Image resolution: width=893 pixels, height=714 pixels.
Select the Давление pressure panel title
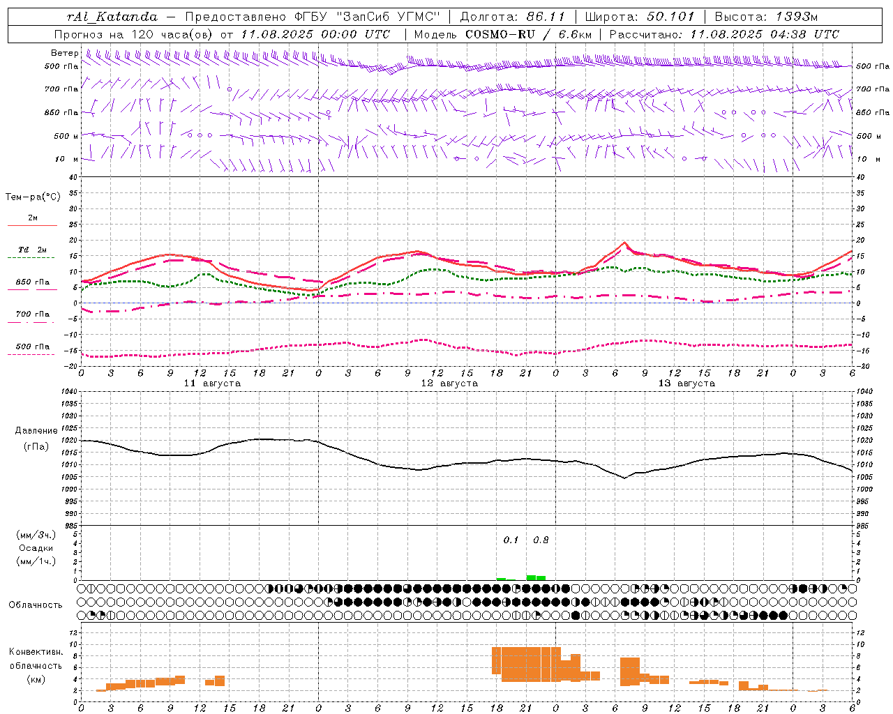point(36,431)
